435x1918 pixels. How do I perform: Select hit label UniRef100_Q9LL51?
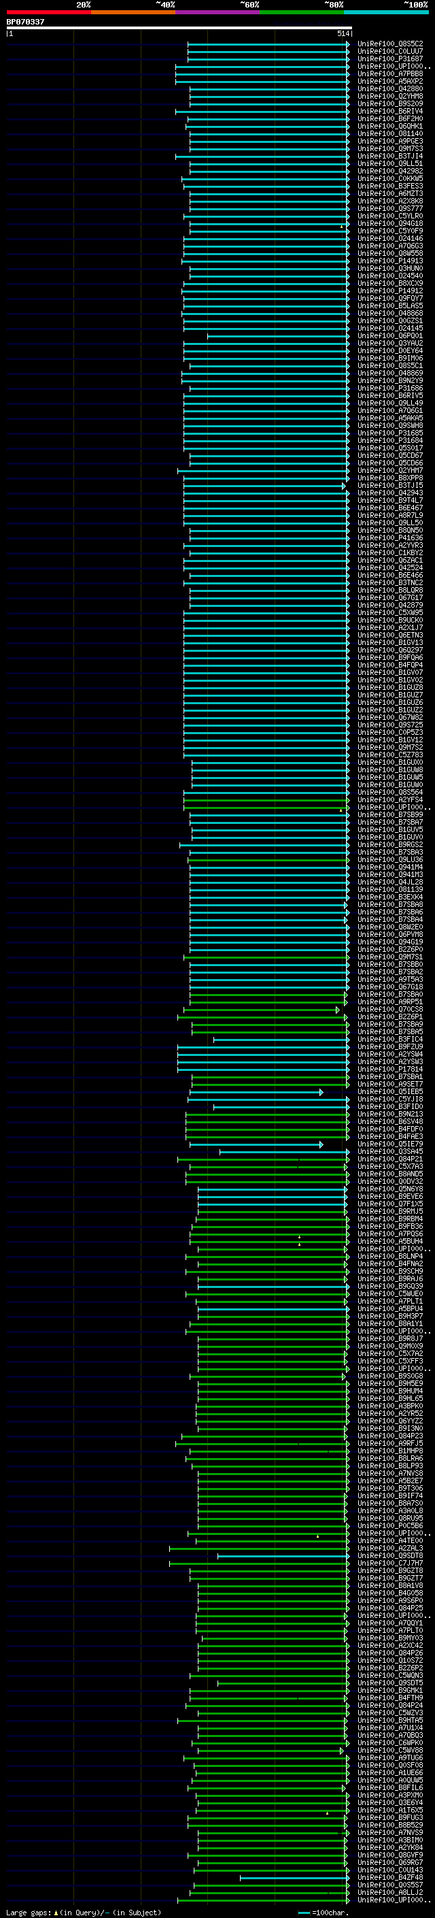(390, 164)
